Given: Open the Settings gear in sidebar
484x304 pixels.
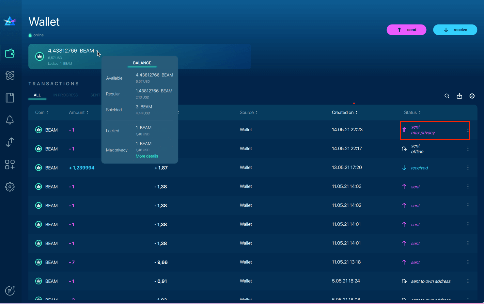Looking at the screenshot, I should 10,187.
